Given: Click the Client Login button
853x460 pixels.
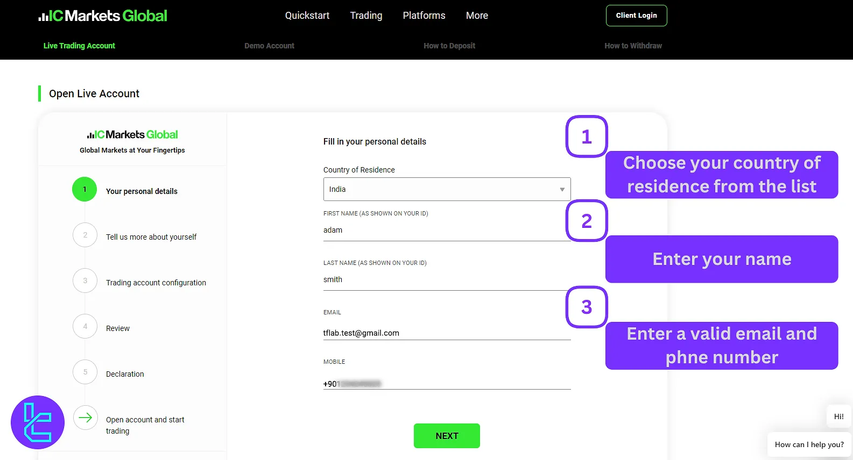Looking at the screenshot, I should (636, 16).
